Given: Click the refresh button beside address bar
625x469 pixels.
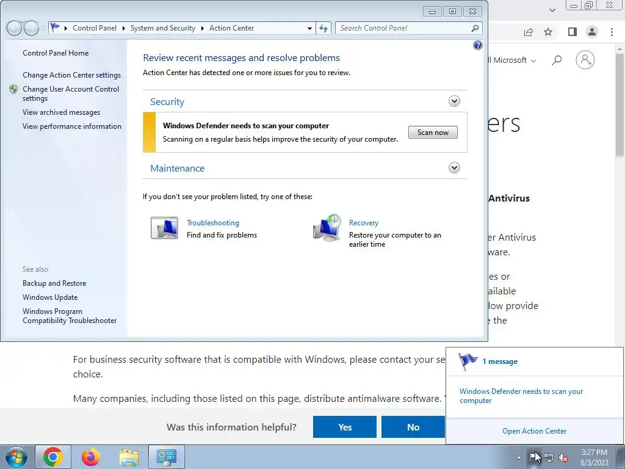Looking at the screenshot, I should (323, 28).
